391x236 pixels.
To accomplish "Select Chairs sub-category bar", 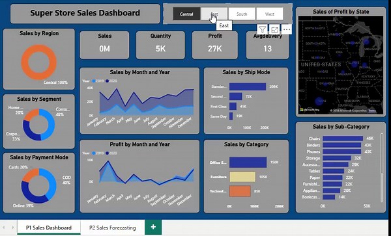I will pos(343,138).
